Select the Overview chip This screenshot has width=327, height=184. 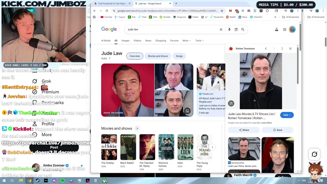tap(135, 56)
